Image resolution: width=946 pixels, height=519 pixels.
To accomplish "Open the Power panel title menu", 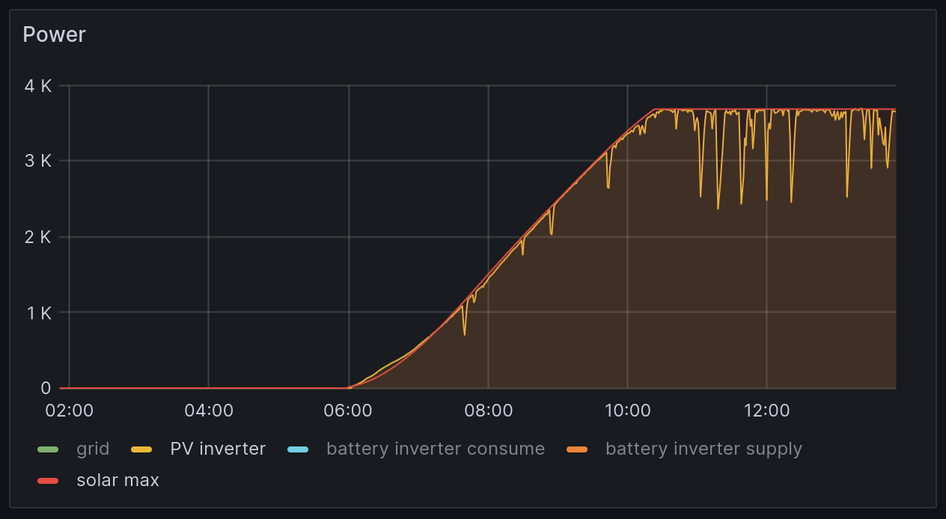I will coord(54,34).
